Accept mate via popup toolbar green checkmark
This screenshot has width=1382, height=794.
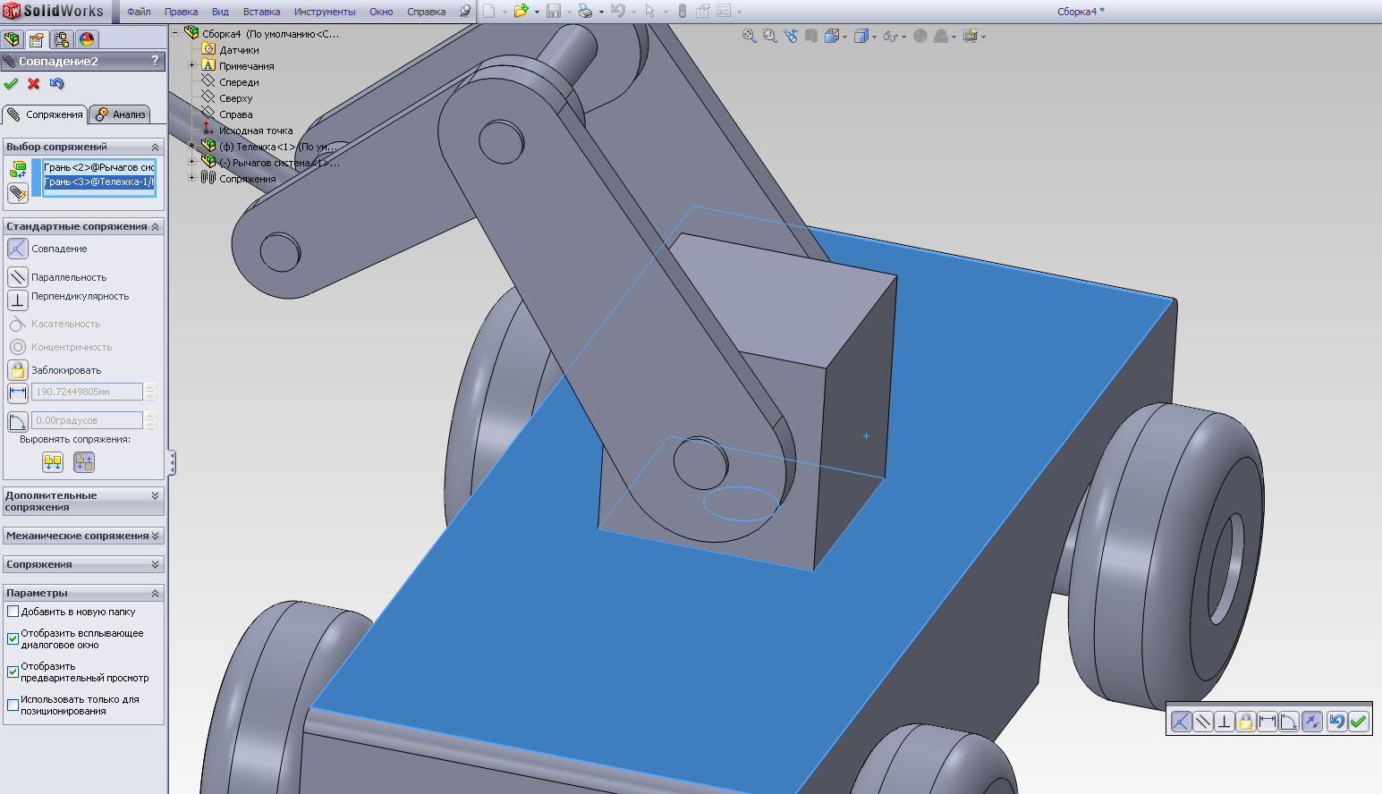[1358, 722]
